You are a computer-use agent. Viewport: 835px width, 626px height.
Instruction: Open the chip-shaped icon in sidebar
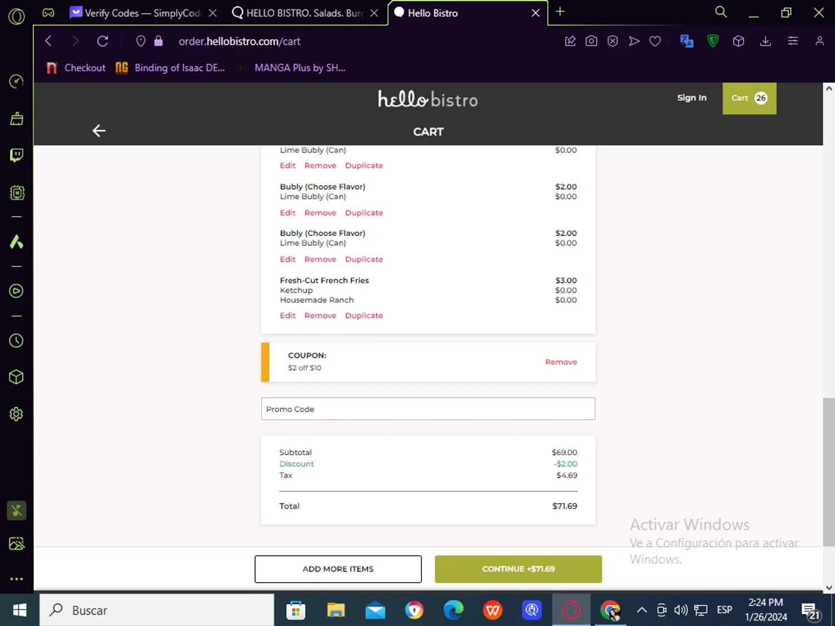pyautogui.click(x=17, y=193)
